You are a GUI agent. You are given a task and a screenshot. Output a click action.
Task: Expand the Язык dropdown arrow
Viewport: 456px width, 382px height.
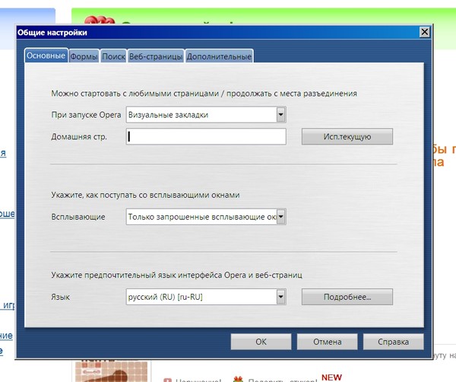tap(280, 297)
